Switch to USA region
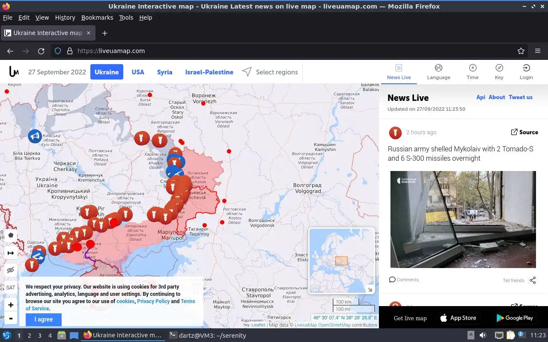 (138, 72)
